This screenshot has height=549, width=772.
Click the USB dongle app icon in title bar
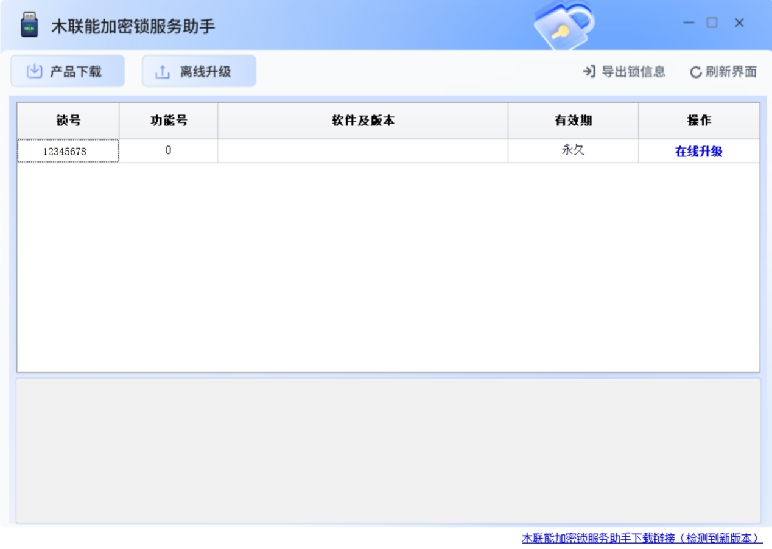tap(29, 24)
